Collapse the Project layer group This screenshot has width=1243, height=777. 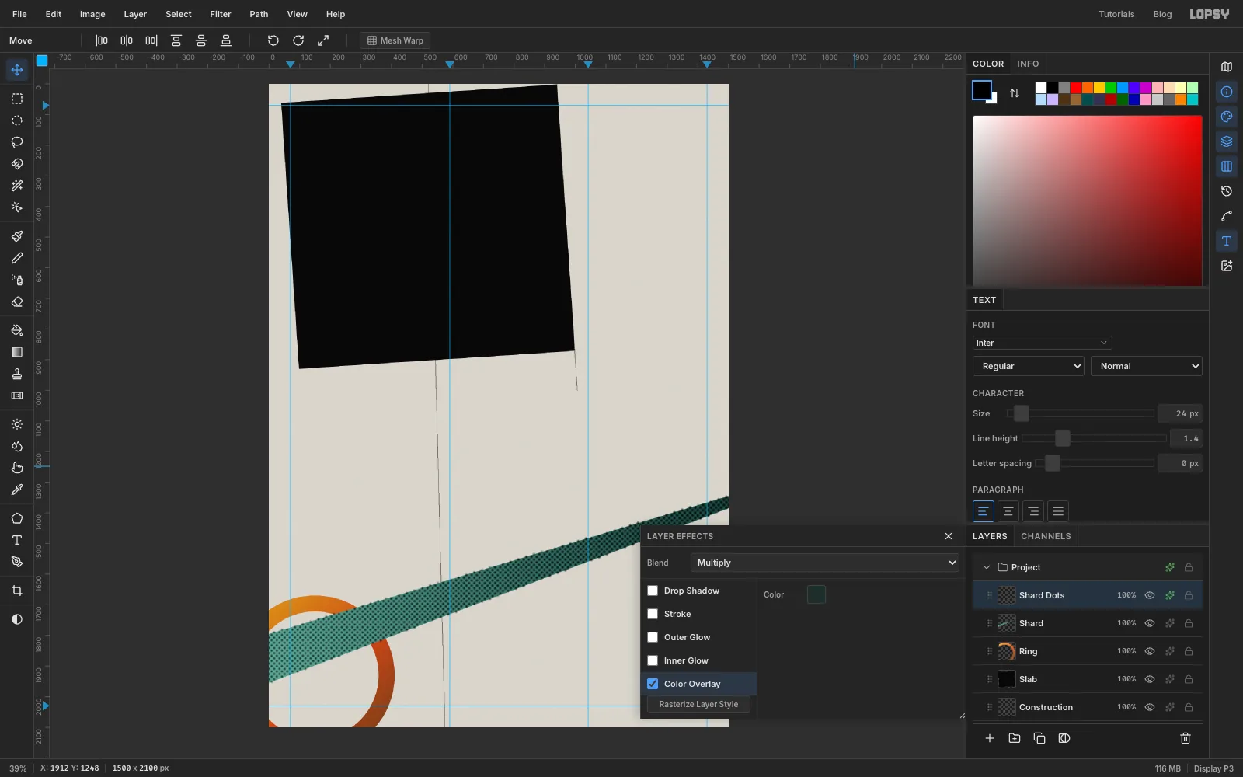(x=987, y=567)
